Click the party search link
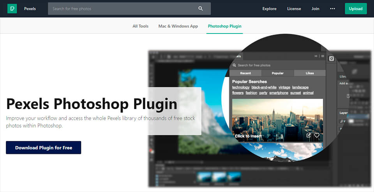The width and height of the screenshot is (374, 192). click(263, 93)
